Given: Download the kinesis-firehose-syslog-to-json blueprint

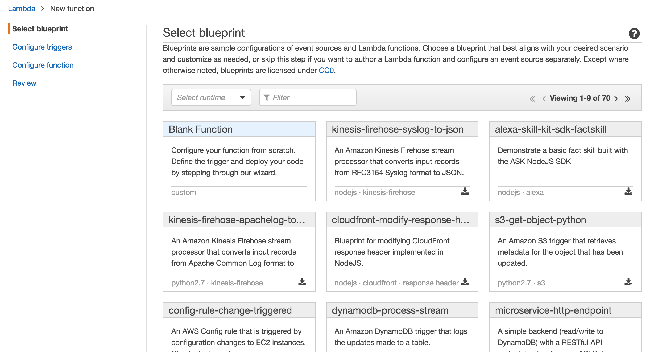Looking at the screenshot, I should (x=465, y=191).
